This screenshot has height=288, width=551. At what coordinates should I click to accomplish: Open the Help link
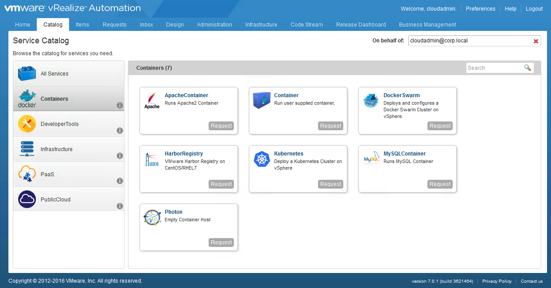click(x=511, y=9)
